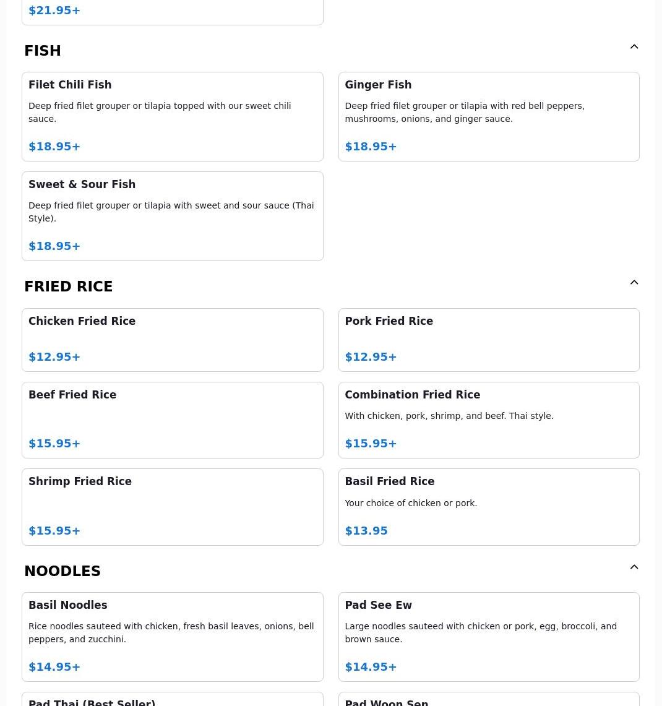Collapse the FISH section chevron

pyautogui.click(x=634, y=47)
